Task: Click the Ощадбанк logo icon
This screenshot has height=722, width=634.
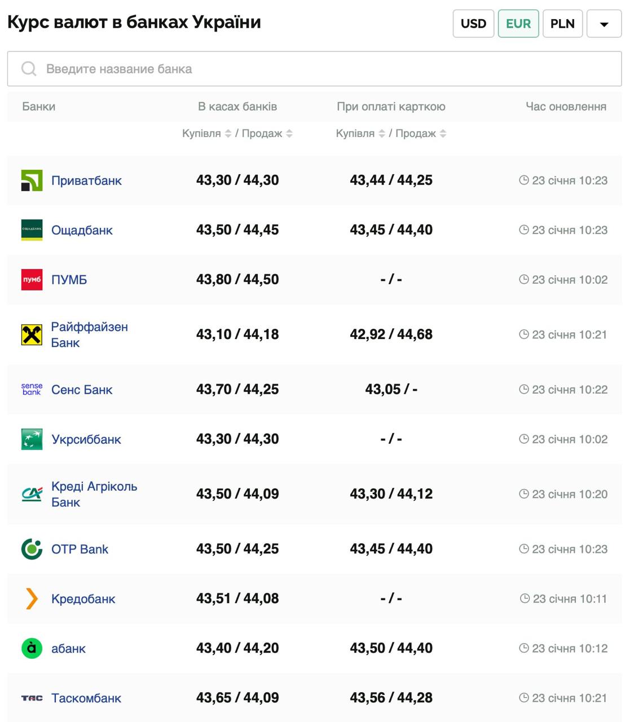Action: (x=32, y=230)
